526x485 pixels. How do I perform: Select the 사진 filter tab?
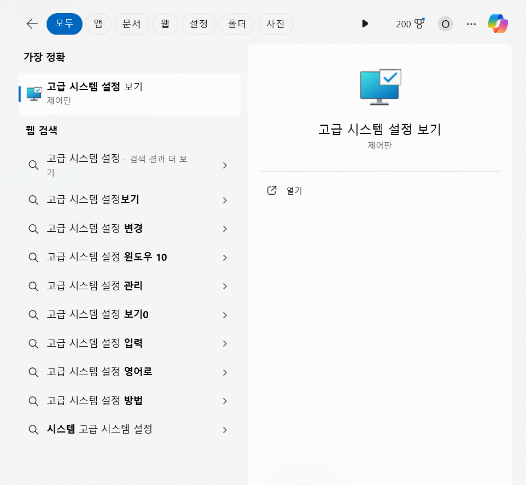pyautogui.click(x=276, y=24)
